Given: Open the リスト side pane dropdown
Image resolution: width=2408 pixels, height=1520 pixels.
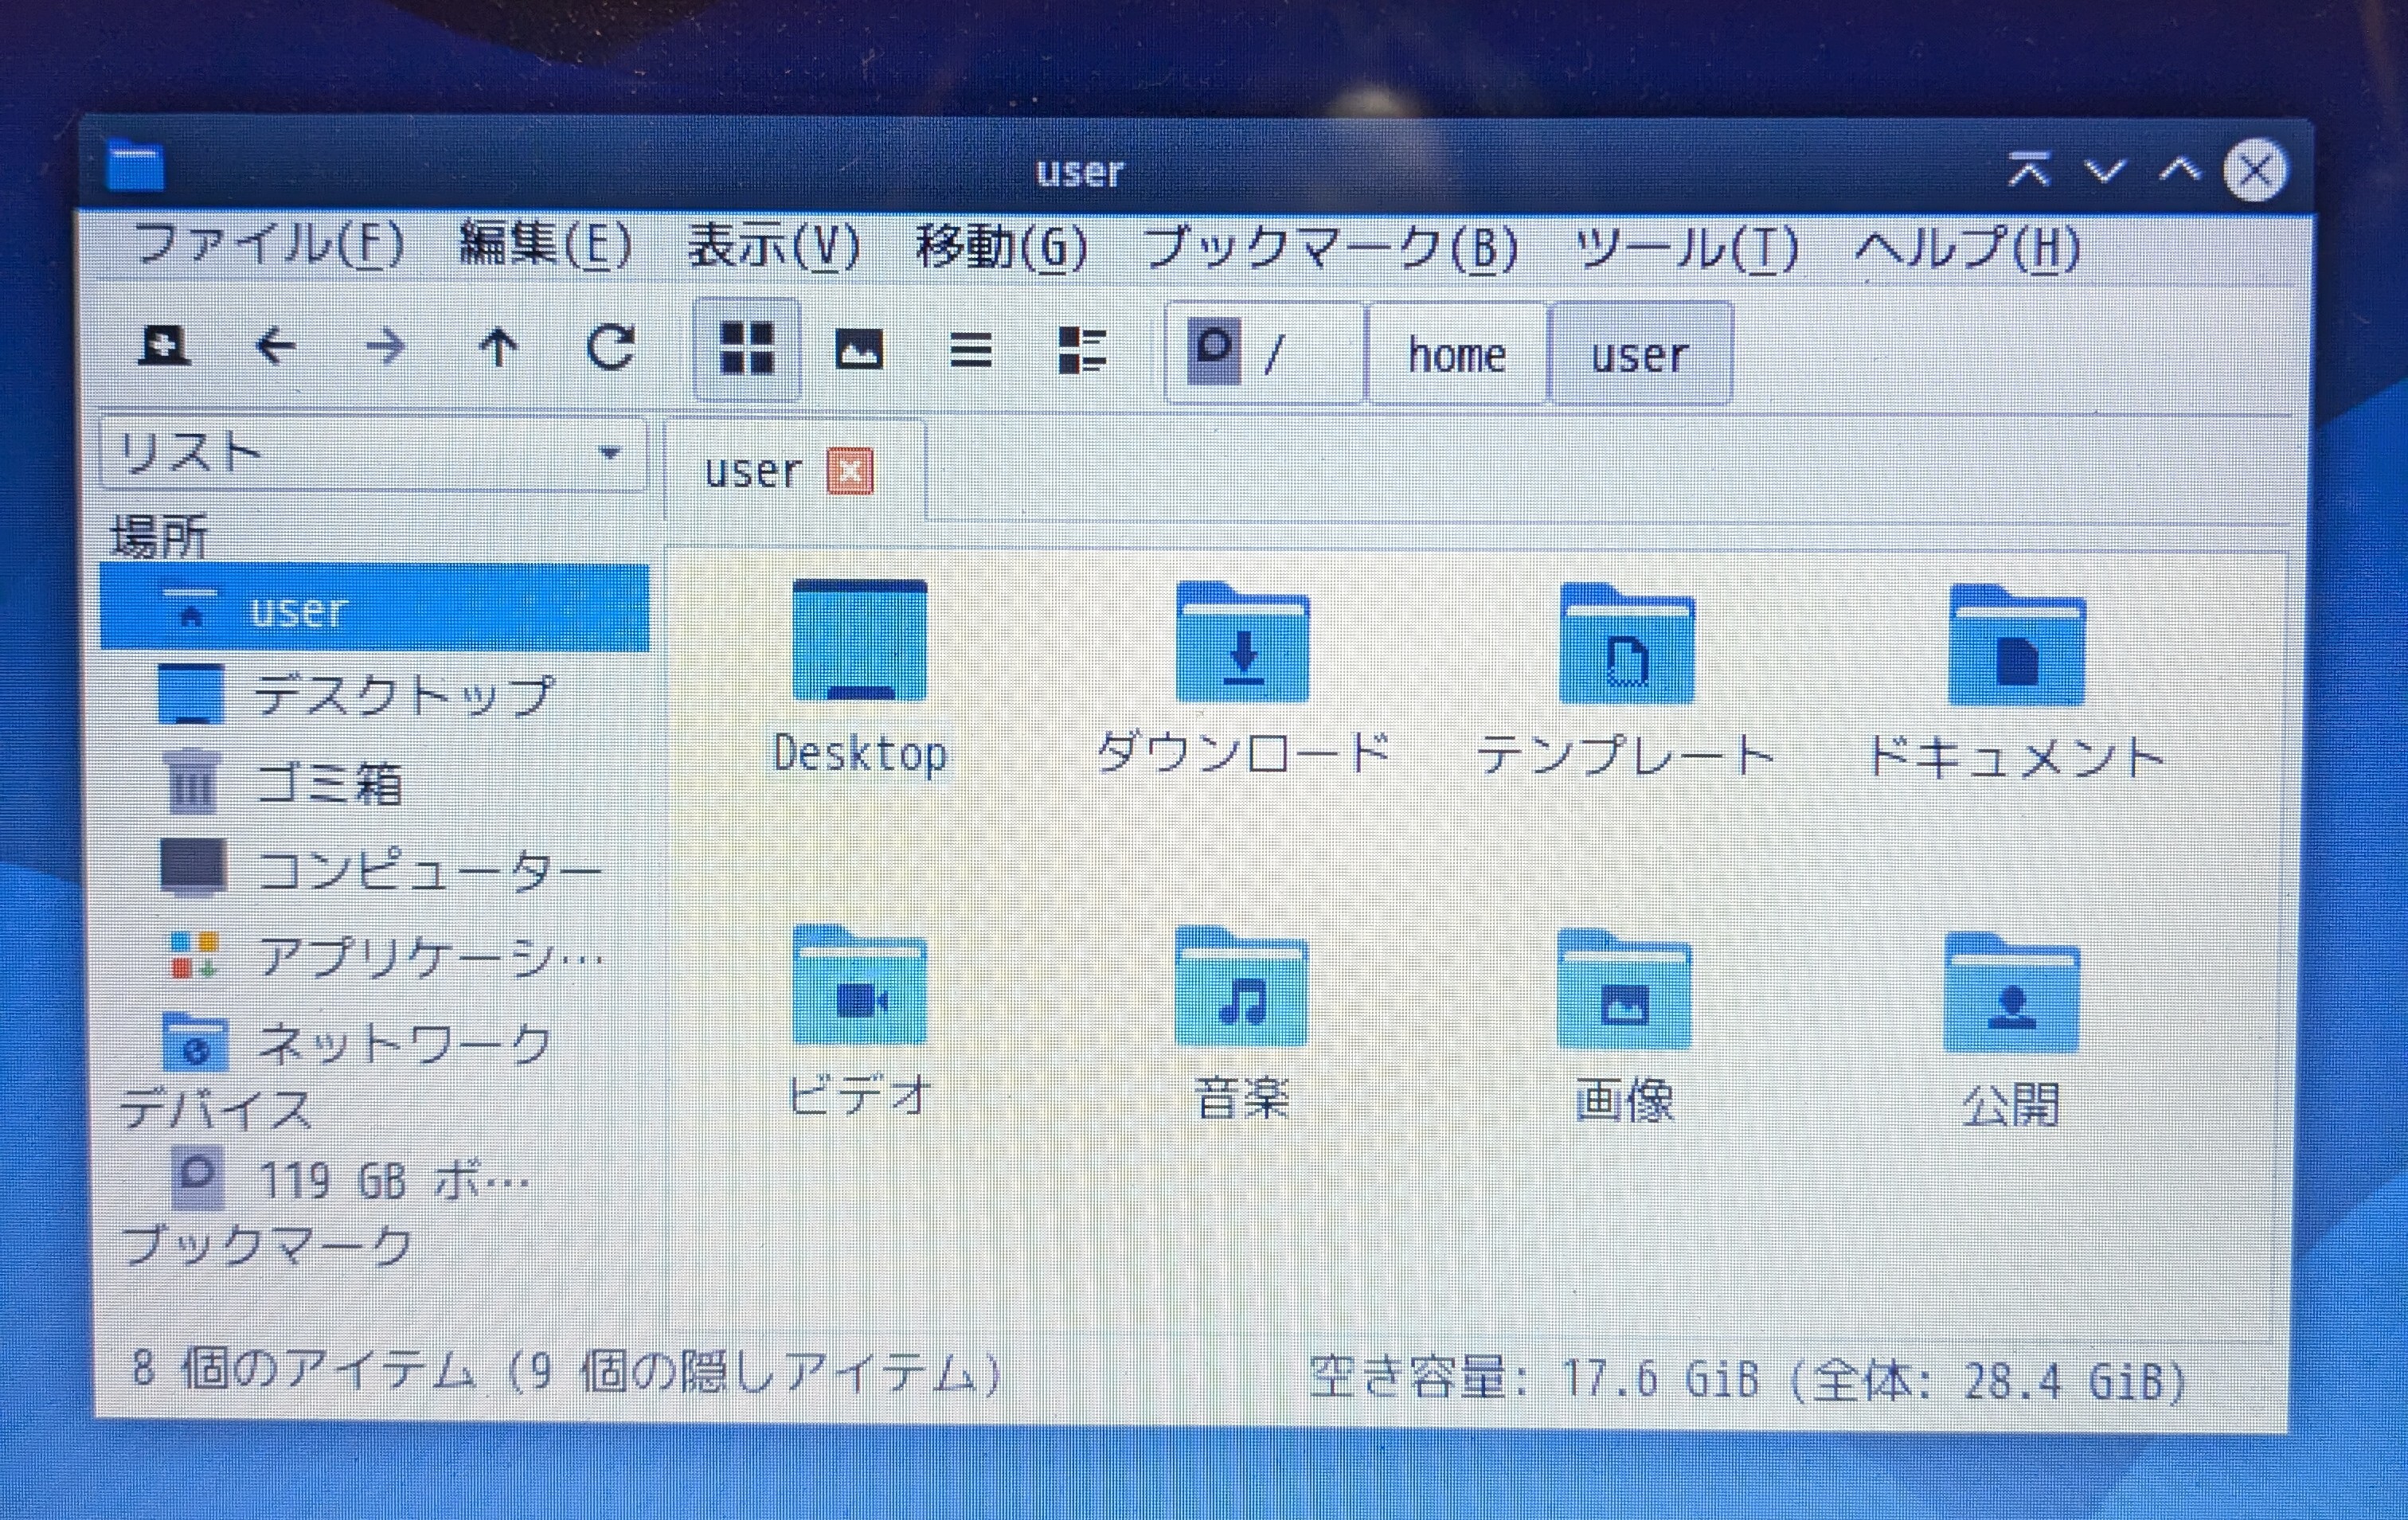Looking at the screenshot, I should point(372,453).
